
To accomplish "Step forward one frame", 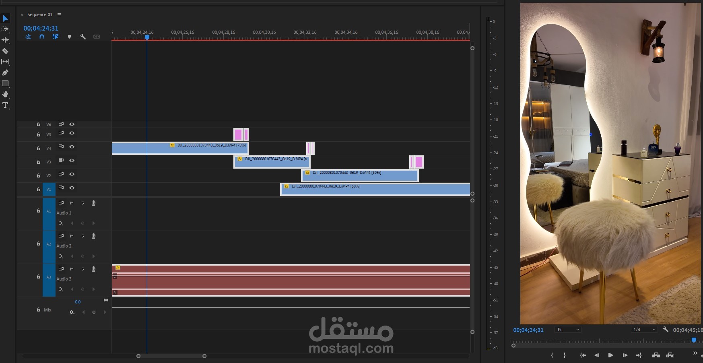I will point(625,355).
